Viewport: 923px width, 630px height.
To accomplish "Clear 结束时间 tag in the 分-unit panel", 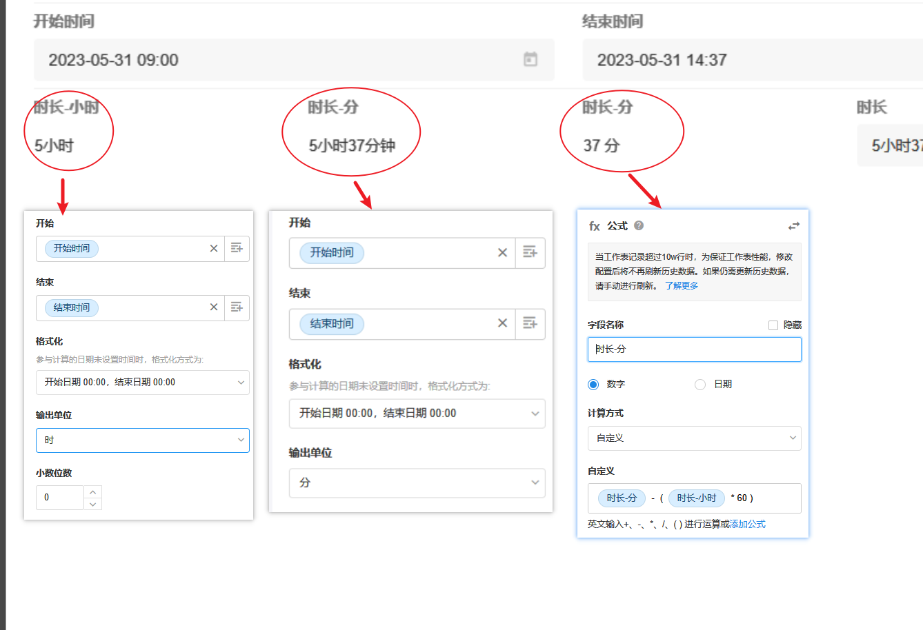I will (x=502, y=323).
